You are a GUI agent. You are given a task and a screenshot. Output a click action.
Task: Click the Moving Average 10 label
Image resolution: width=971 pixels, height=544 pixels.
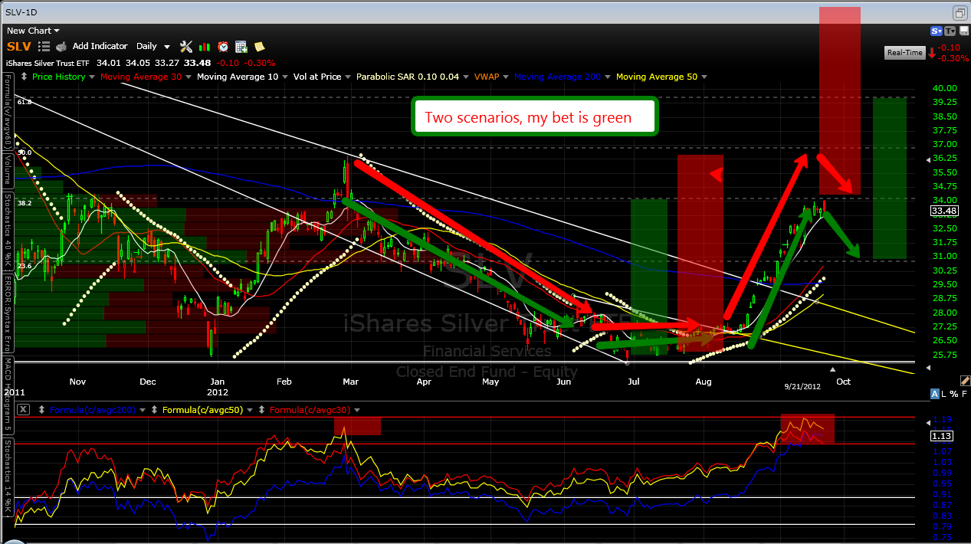[x=238, y=77]
